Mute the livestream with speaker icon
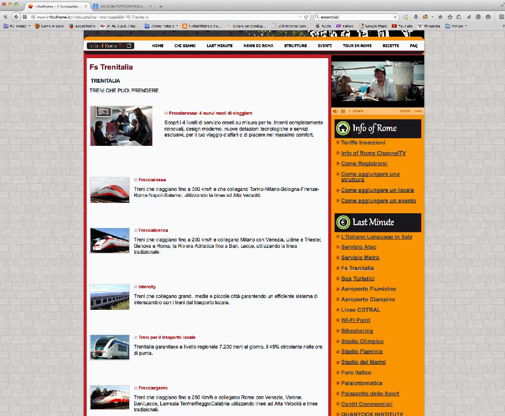The height and width of the screenshot is (416, 505). point(335,111)
